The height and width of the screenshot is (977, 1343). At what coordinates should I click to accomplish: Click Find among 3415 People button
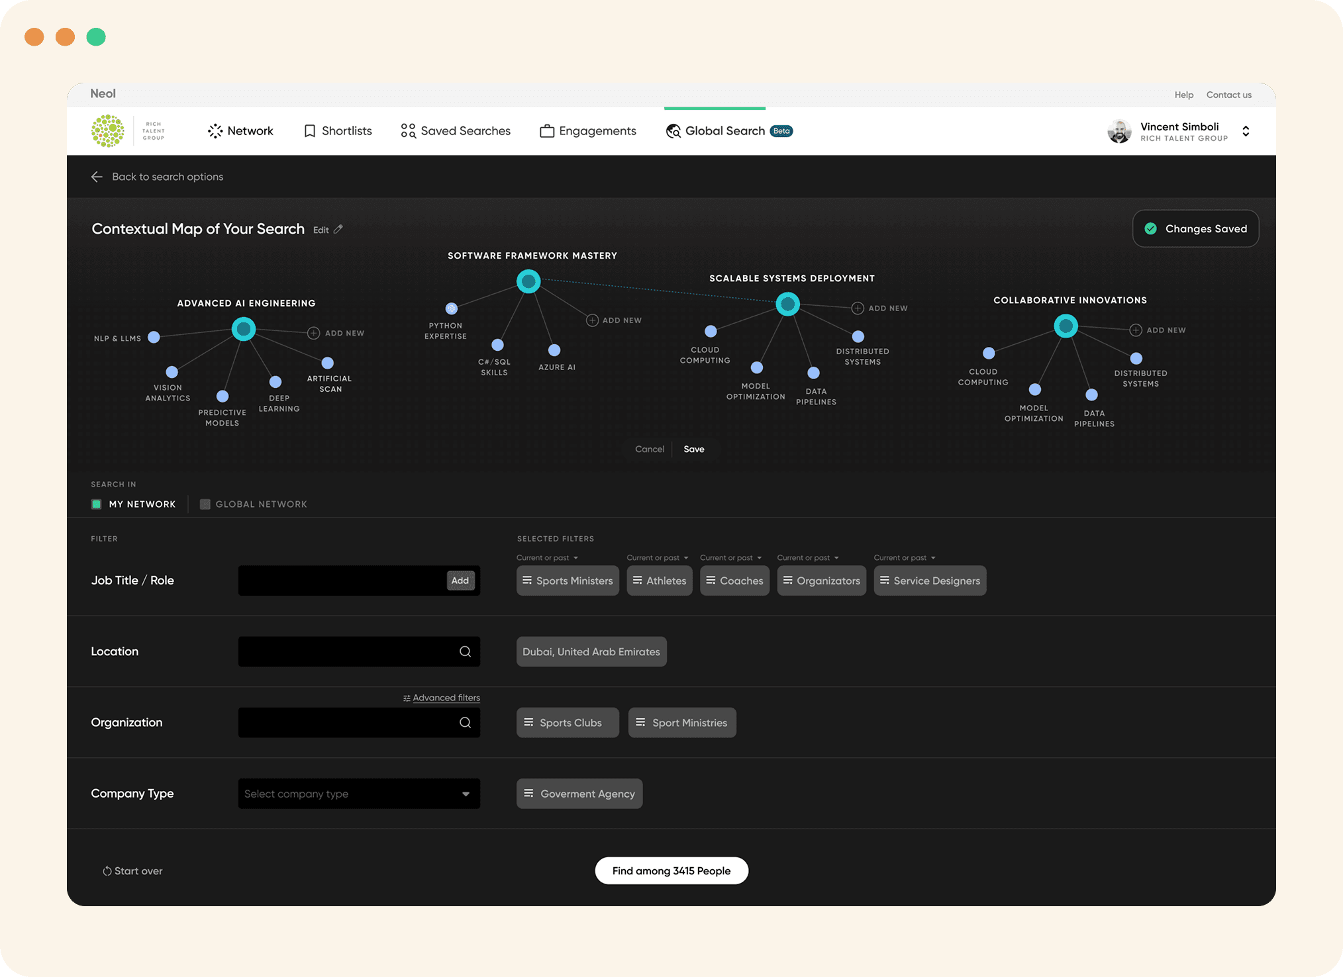point(671,870)
